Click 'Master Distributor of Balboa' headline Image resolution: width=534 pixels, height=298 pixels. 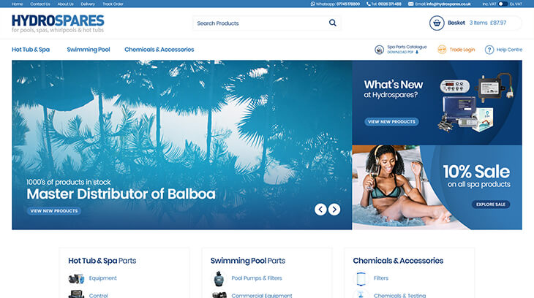point(121,194)
